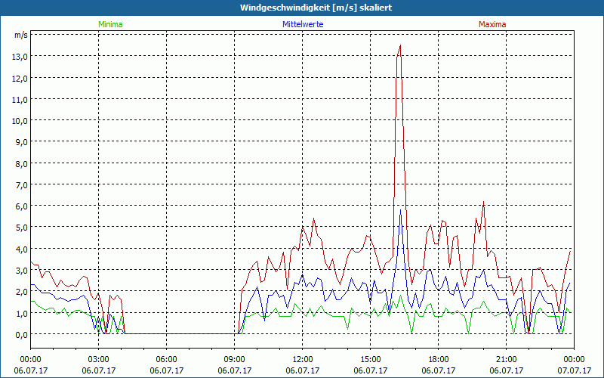Select the 12:00 time axis label
This screenshot has height=378, width=604.
tap(302, 359)
